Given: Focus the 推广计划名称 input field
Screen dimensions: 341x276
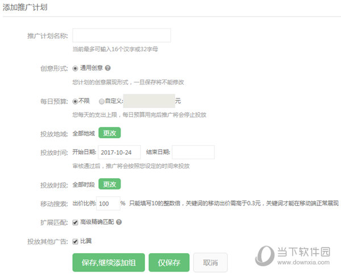Looking at the screenshot, I should pos(122,35).
